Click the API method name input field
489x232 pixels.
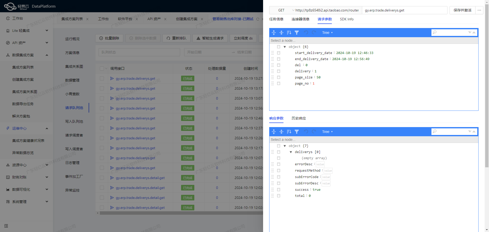(x=405, y=10)
